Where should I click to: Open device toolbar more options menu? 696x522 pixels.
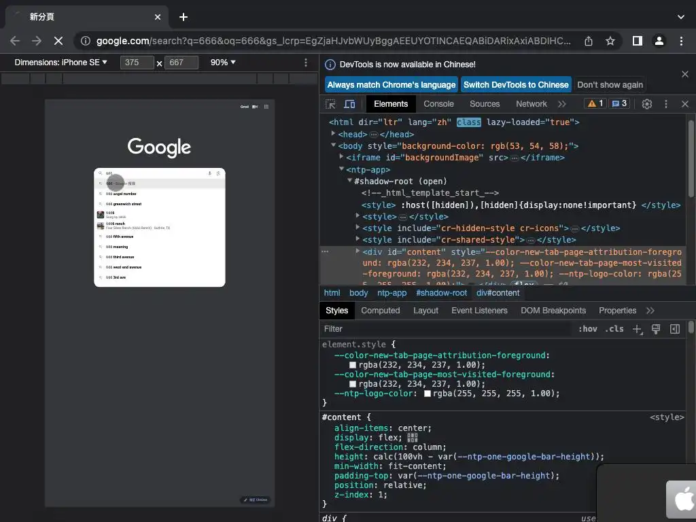tap(305, 63)
